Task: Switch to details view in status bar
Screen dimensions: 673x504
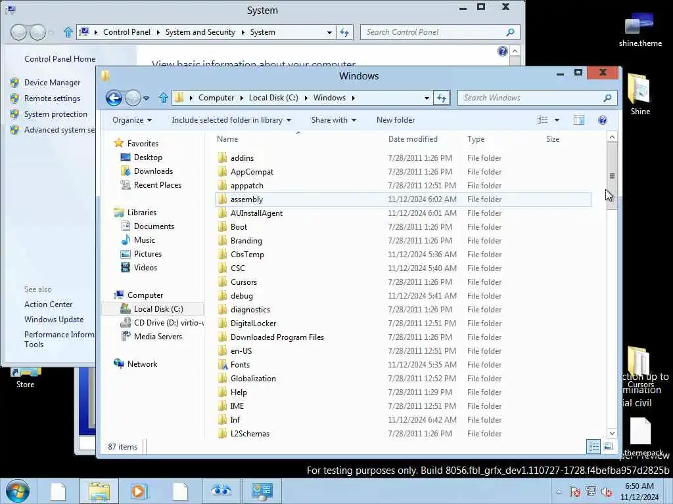Action: [x=593, y=446]
